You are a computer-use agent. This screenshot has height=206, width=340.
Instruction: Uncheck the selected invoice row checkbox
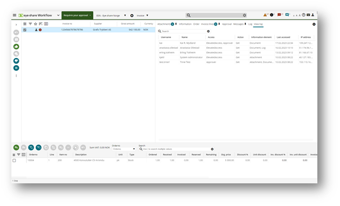click(x=25, y=30)
